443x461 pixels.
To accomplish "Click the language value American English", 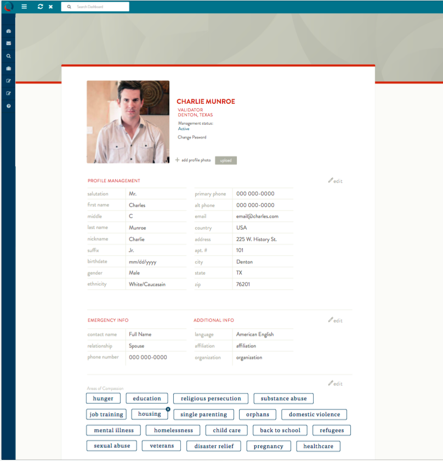I will click(255, 334).
